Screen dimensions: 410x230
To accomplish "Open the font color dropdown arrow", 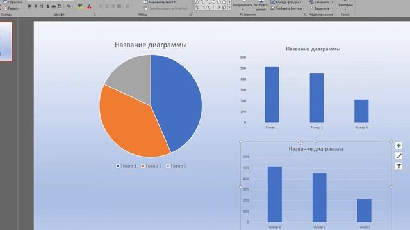I will [x=94, y=6].
